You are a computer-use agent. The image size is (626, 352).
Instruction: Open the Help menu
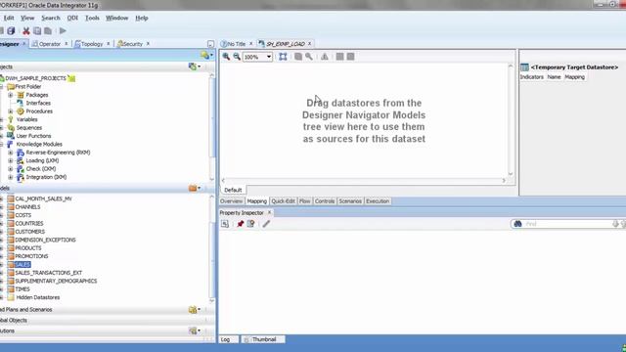pyautogui.click(x=142, y=18)
